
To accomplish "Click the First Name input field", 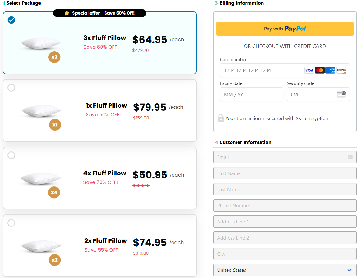I will point(285,173).
